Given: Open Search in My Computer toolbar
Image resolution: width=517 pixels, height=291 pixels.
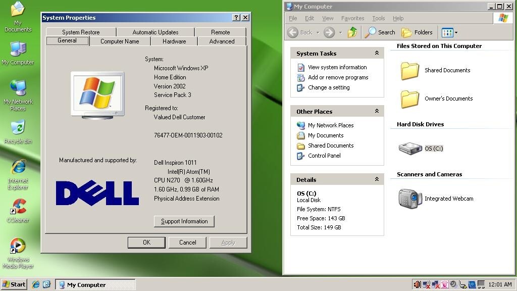Looking at the screenshot, I should [x=380, y=32].
